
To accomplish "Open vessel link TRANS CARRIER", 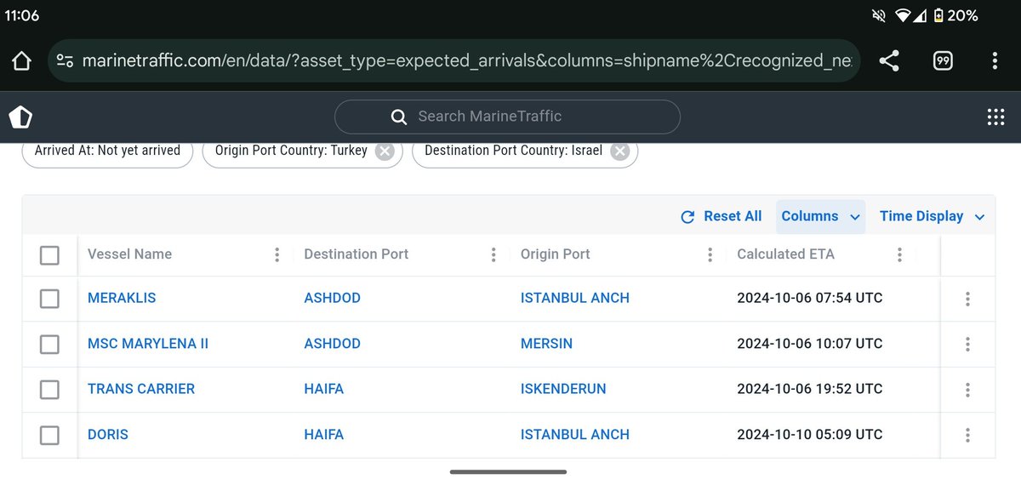I will point(141,389).
